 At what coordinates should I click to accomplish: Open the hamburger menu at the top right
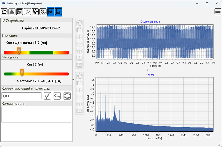click(x=218, y=12)
